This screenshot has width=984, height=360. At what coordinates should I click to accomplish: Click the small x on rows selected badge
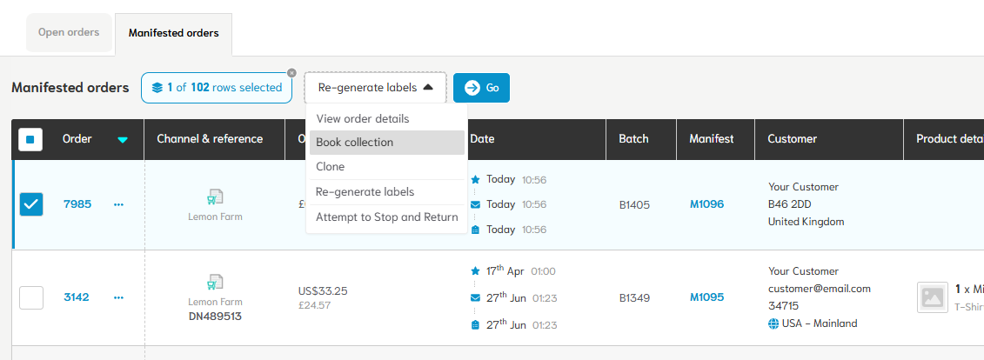tap(291, 73)
